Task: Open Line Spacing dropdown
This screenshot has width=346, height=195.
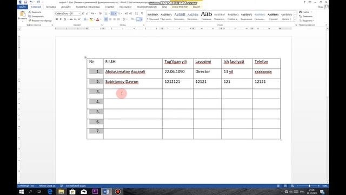Action: [124, 19]
